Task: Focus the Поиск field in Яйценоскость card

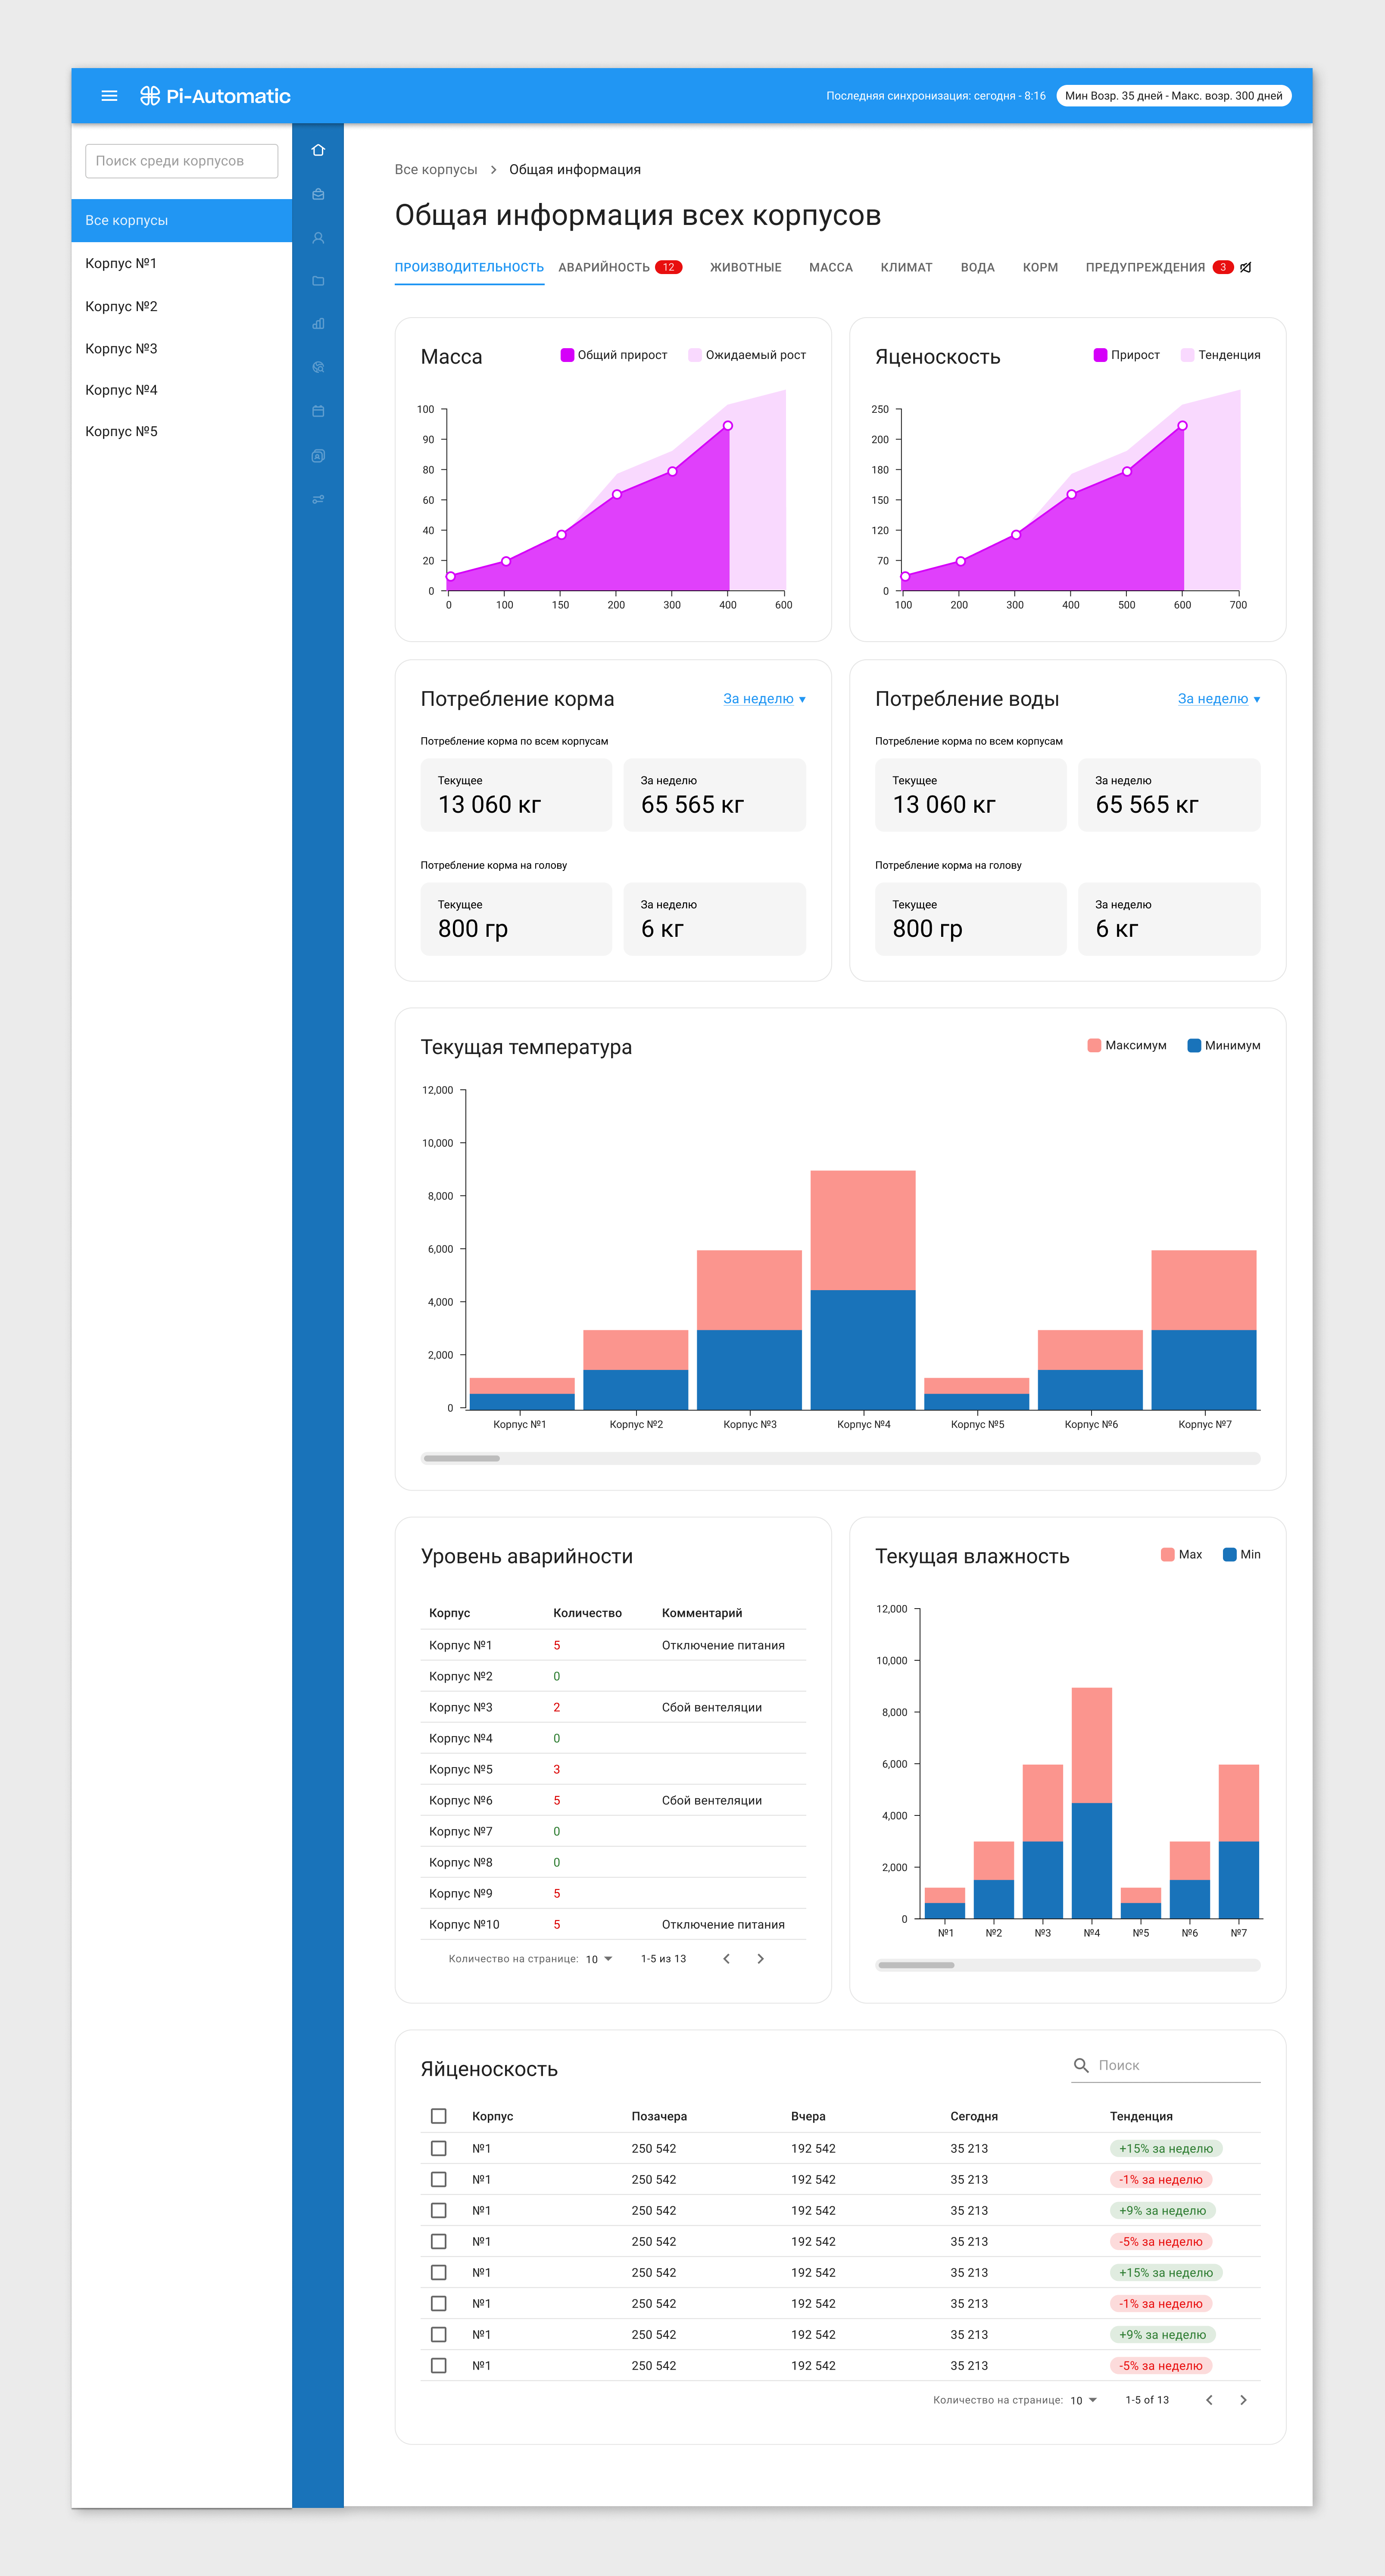Action: (x=1166, y=2066)
